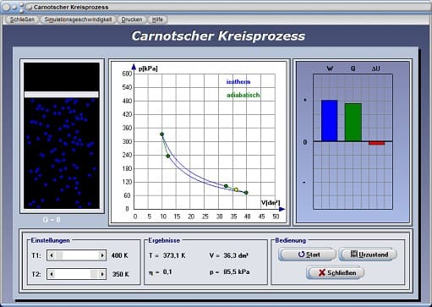Click the green point near 32 dm³ on the curve
432x307 pixels.
226,186
